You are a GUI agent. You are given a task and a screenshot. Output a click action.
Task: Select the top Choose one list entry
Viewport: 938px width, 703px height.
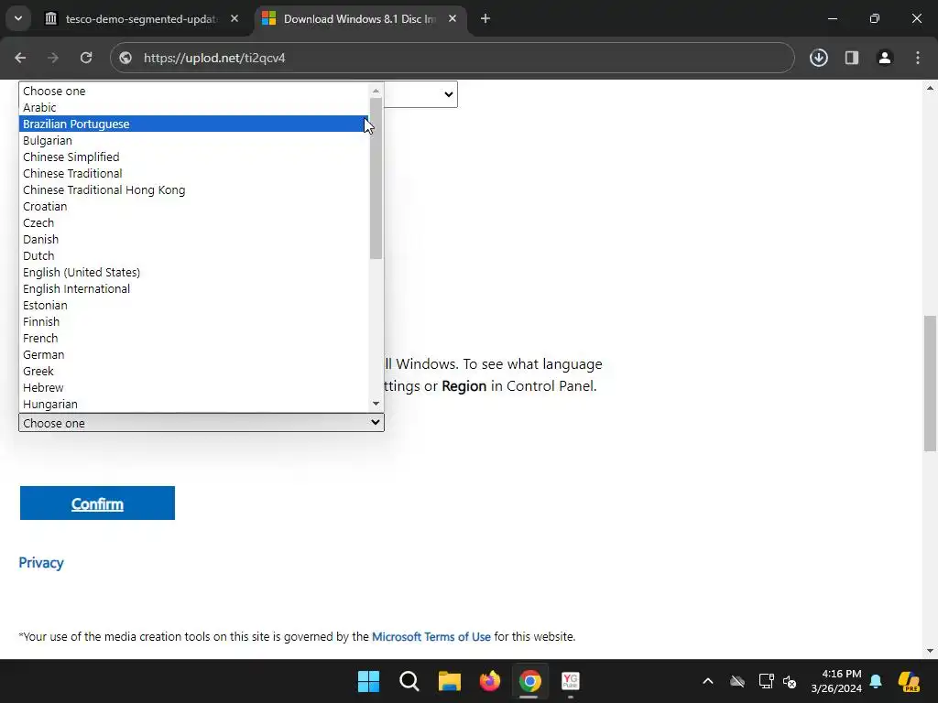[194, 91]
